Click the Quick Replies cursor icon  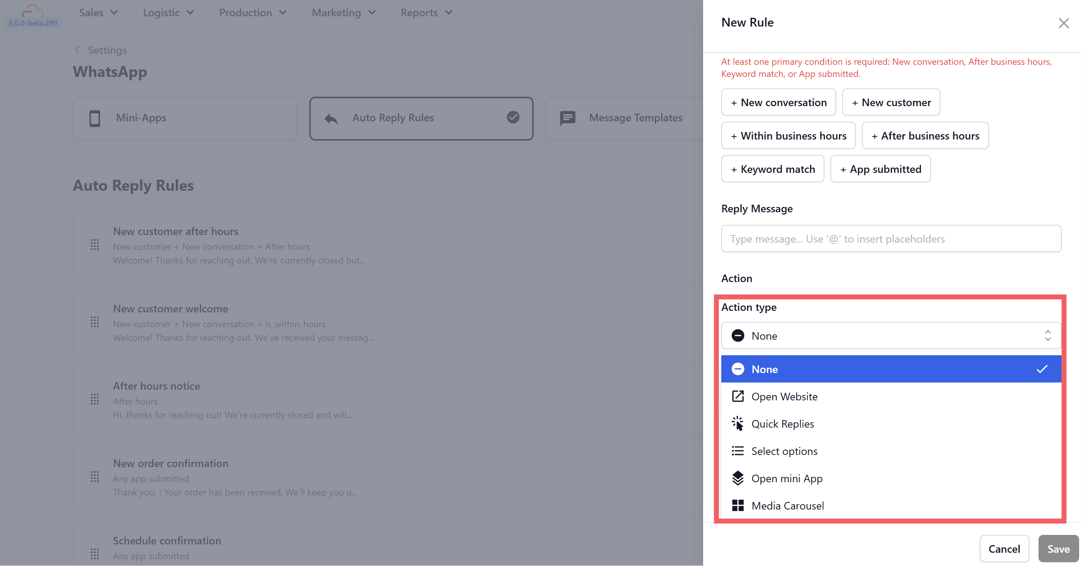click(x=737, y=423)
